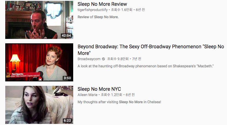Click the 조회수 1.6만회 view count text
The height and width of the screenshot is (125, 227).
point(122,10)
